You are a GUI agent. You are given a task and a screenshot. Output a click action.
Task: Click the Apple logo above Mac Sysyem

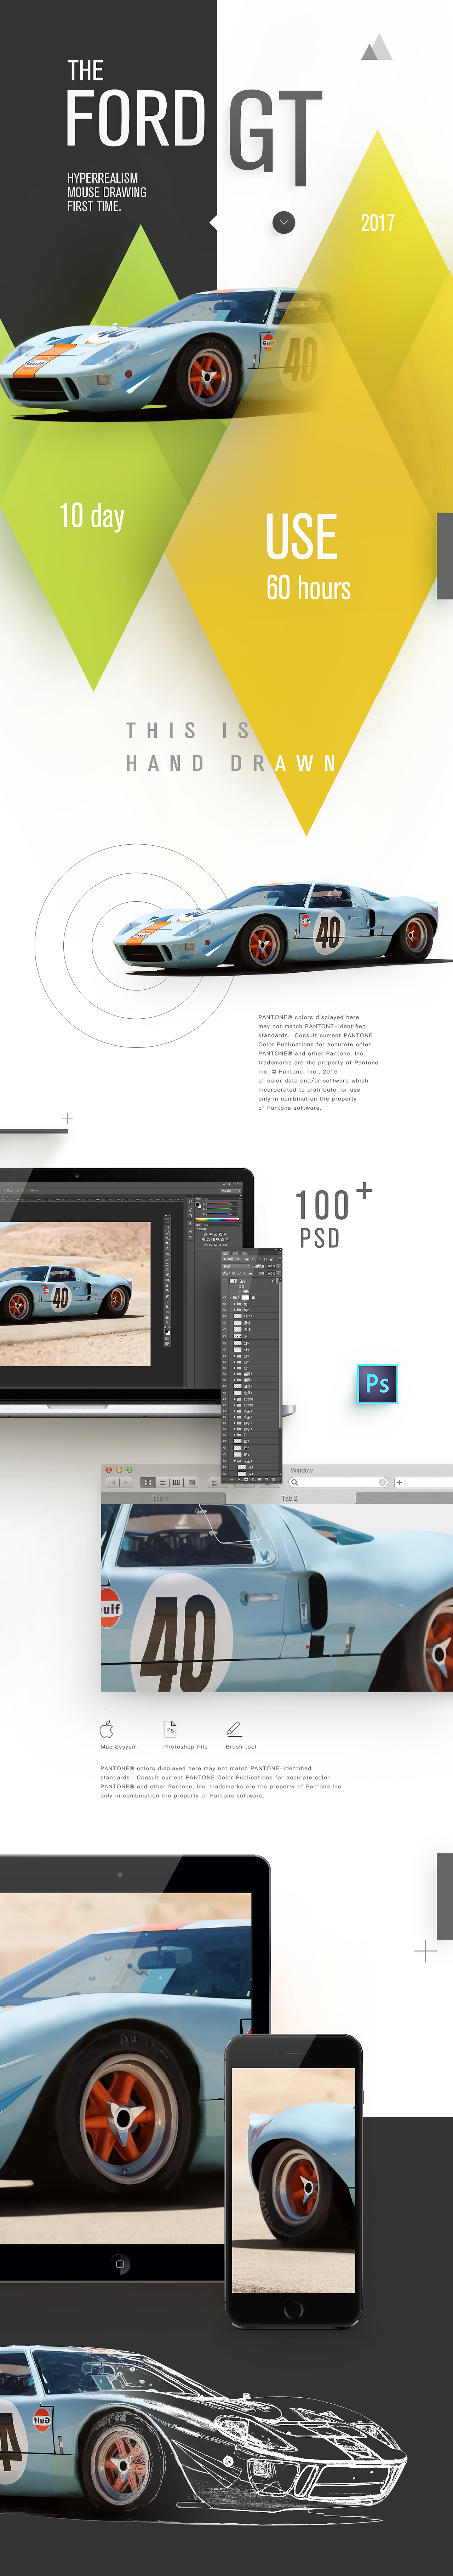pos(107,1729)
